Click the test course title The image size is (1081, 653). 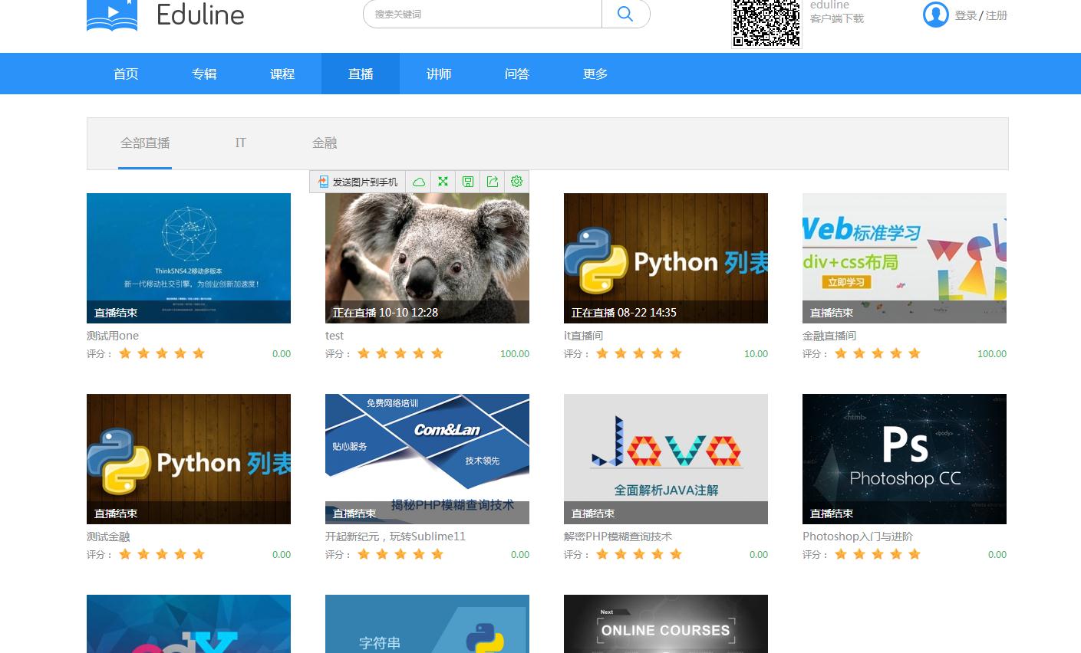[335, 336]
